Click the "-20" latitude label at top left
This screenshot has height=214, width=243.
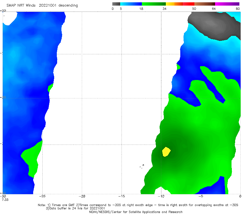pos(3,11)
